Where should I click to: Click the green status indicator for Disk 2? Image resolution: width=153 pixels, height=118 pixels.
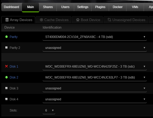pos(7,77)
